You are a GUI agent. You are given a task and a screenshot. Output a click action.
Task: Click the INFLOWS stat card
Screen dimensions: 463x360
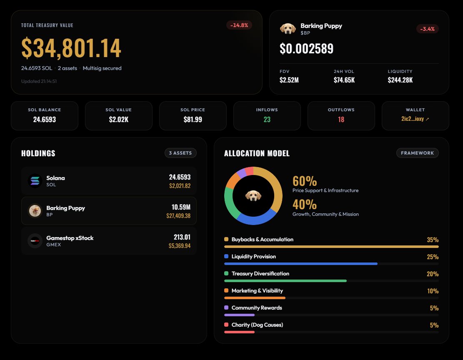pos(267,115)
